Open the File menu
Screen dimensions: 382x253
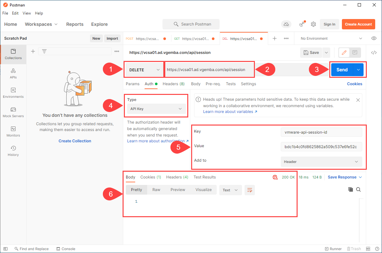click(x=5, y=13)
